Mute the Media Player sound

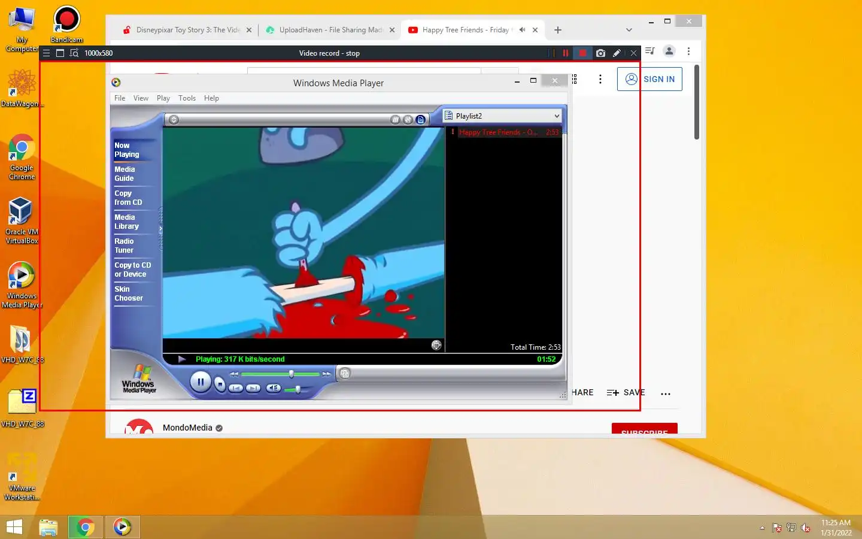[x=273, y=388]
